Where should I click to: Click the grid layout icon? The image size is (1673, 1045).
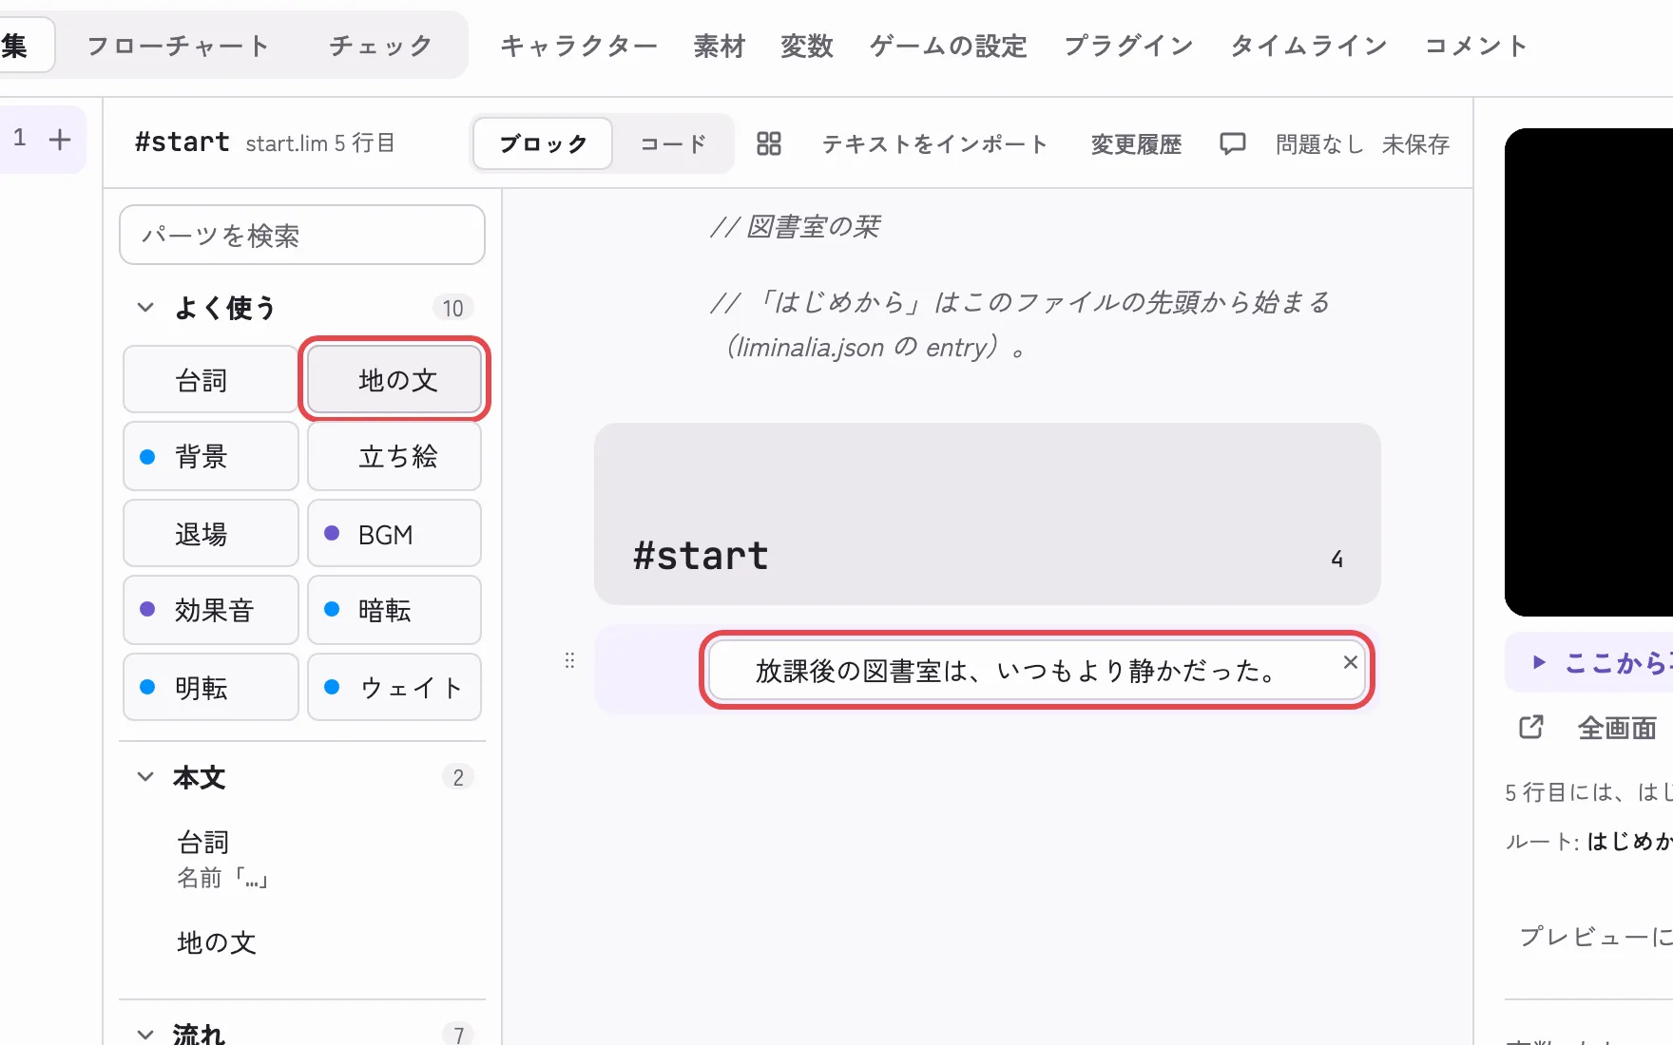point(769,143)
